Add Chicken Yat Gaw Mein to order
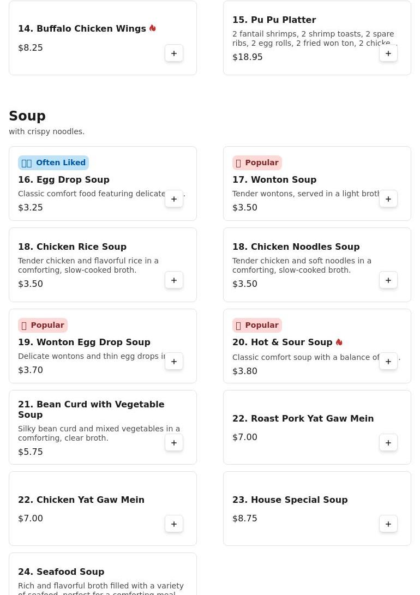Image resolution: width=420 pixels, height=595 pixels. 174,524
